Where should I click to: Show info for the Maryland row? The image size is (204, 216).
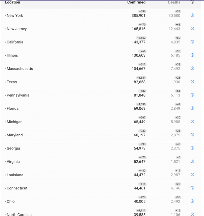point(192,135)
